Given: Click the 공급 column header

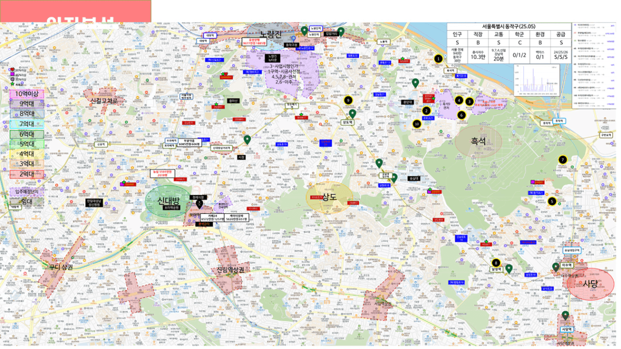Looking at the screenshot, I should pyautogui.click(x=560, y=34).
